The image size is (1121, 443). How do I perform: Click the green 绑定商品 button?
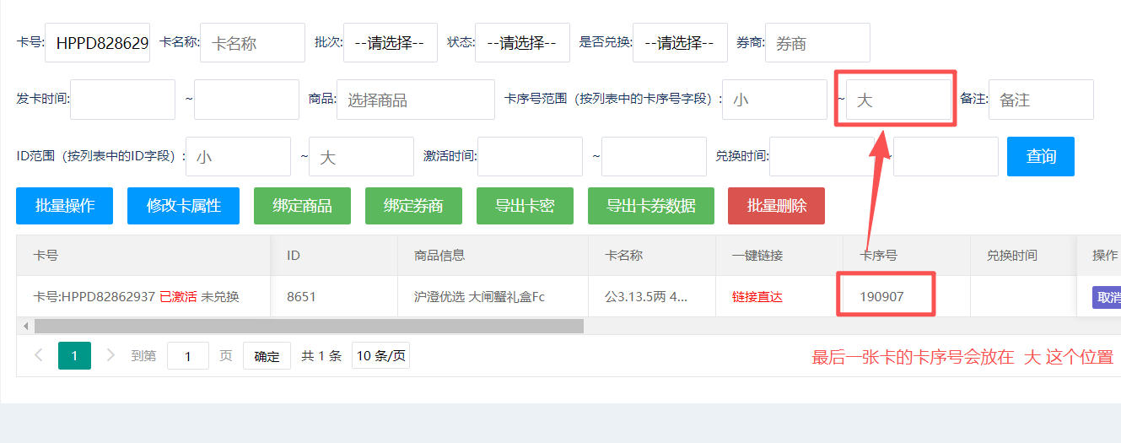302,206
